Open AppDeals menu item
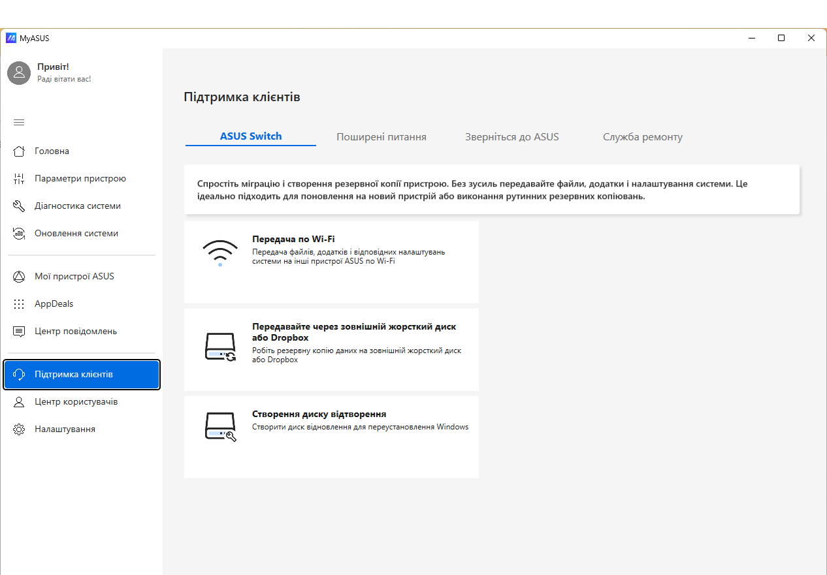Viewport: 827px width, 575px height. [x=82, y=303]
